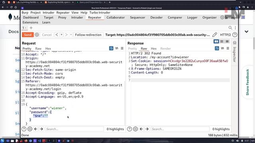
Task: Jump to previous response search match
Action: coord(141,129)
